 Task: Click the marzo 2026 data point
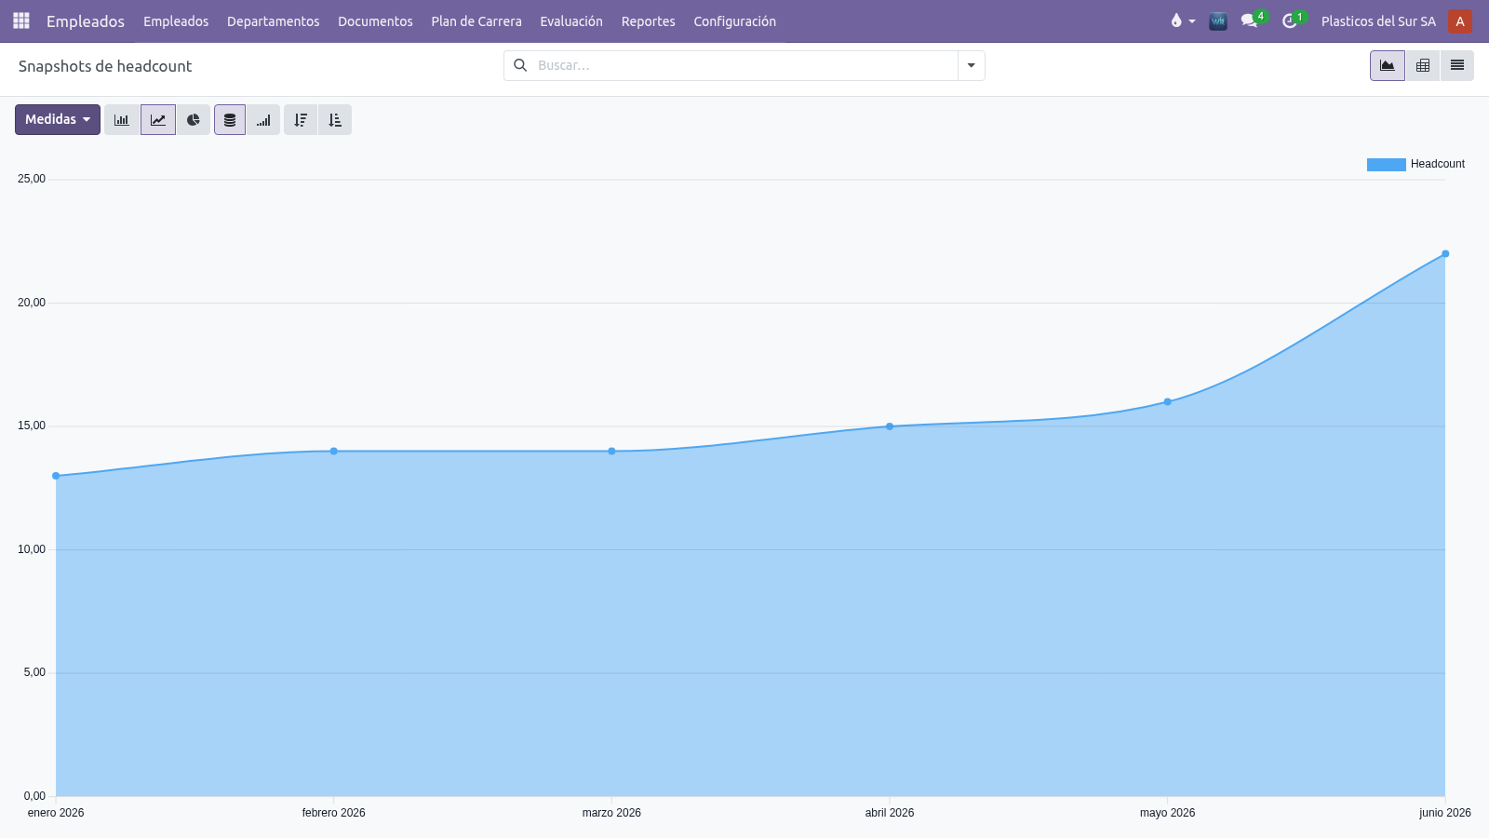(611, 452)
